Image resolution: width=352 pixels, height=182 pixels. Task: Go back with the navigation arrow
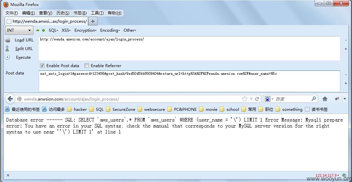pos(10,99)
